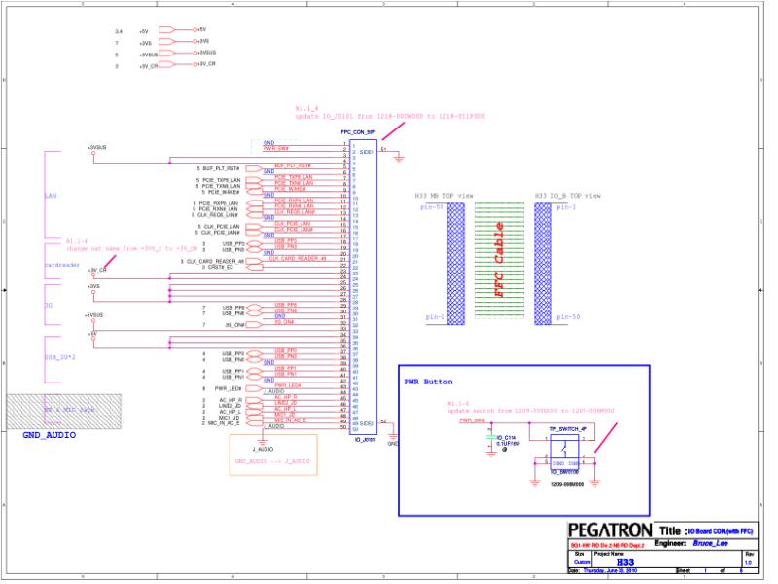Viewport: 778px width, 584px height.
Task: Select the J_AUDIO ground symbol
Action: (262, 441)
